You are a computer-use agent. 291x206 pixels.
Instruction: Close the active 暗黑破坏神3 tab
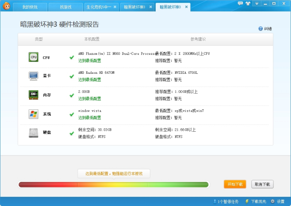tap(186, 7)
